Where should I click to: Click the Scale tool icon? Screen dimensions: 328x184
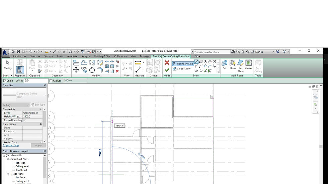pos(112,66)
